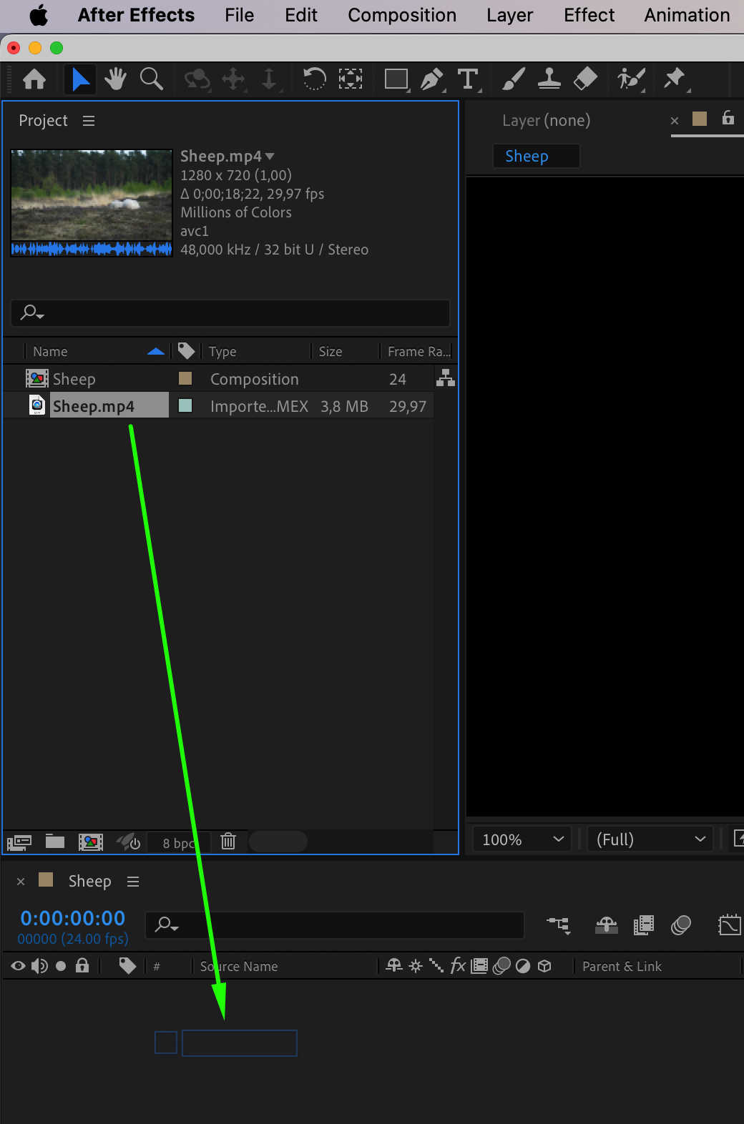Select the Zoom magnifier tool
Screen dimensions: 744x1124
coord(151,79)
